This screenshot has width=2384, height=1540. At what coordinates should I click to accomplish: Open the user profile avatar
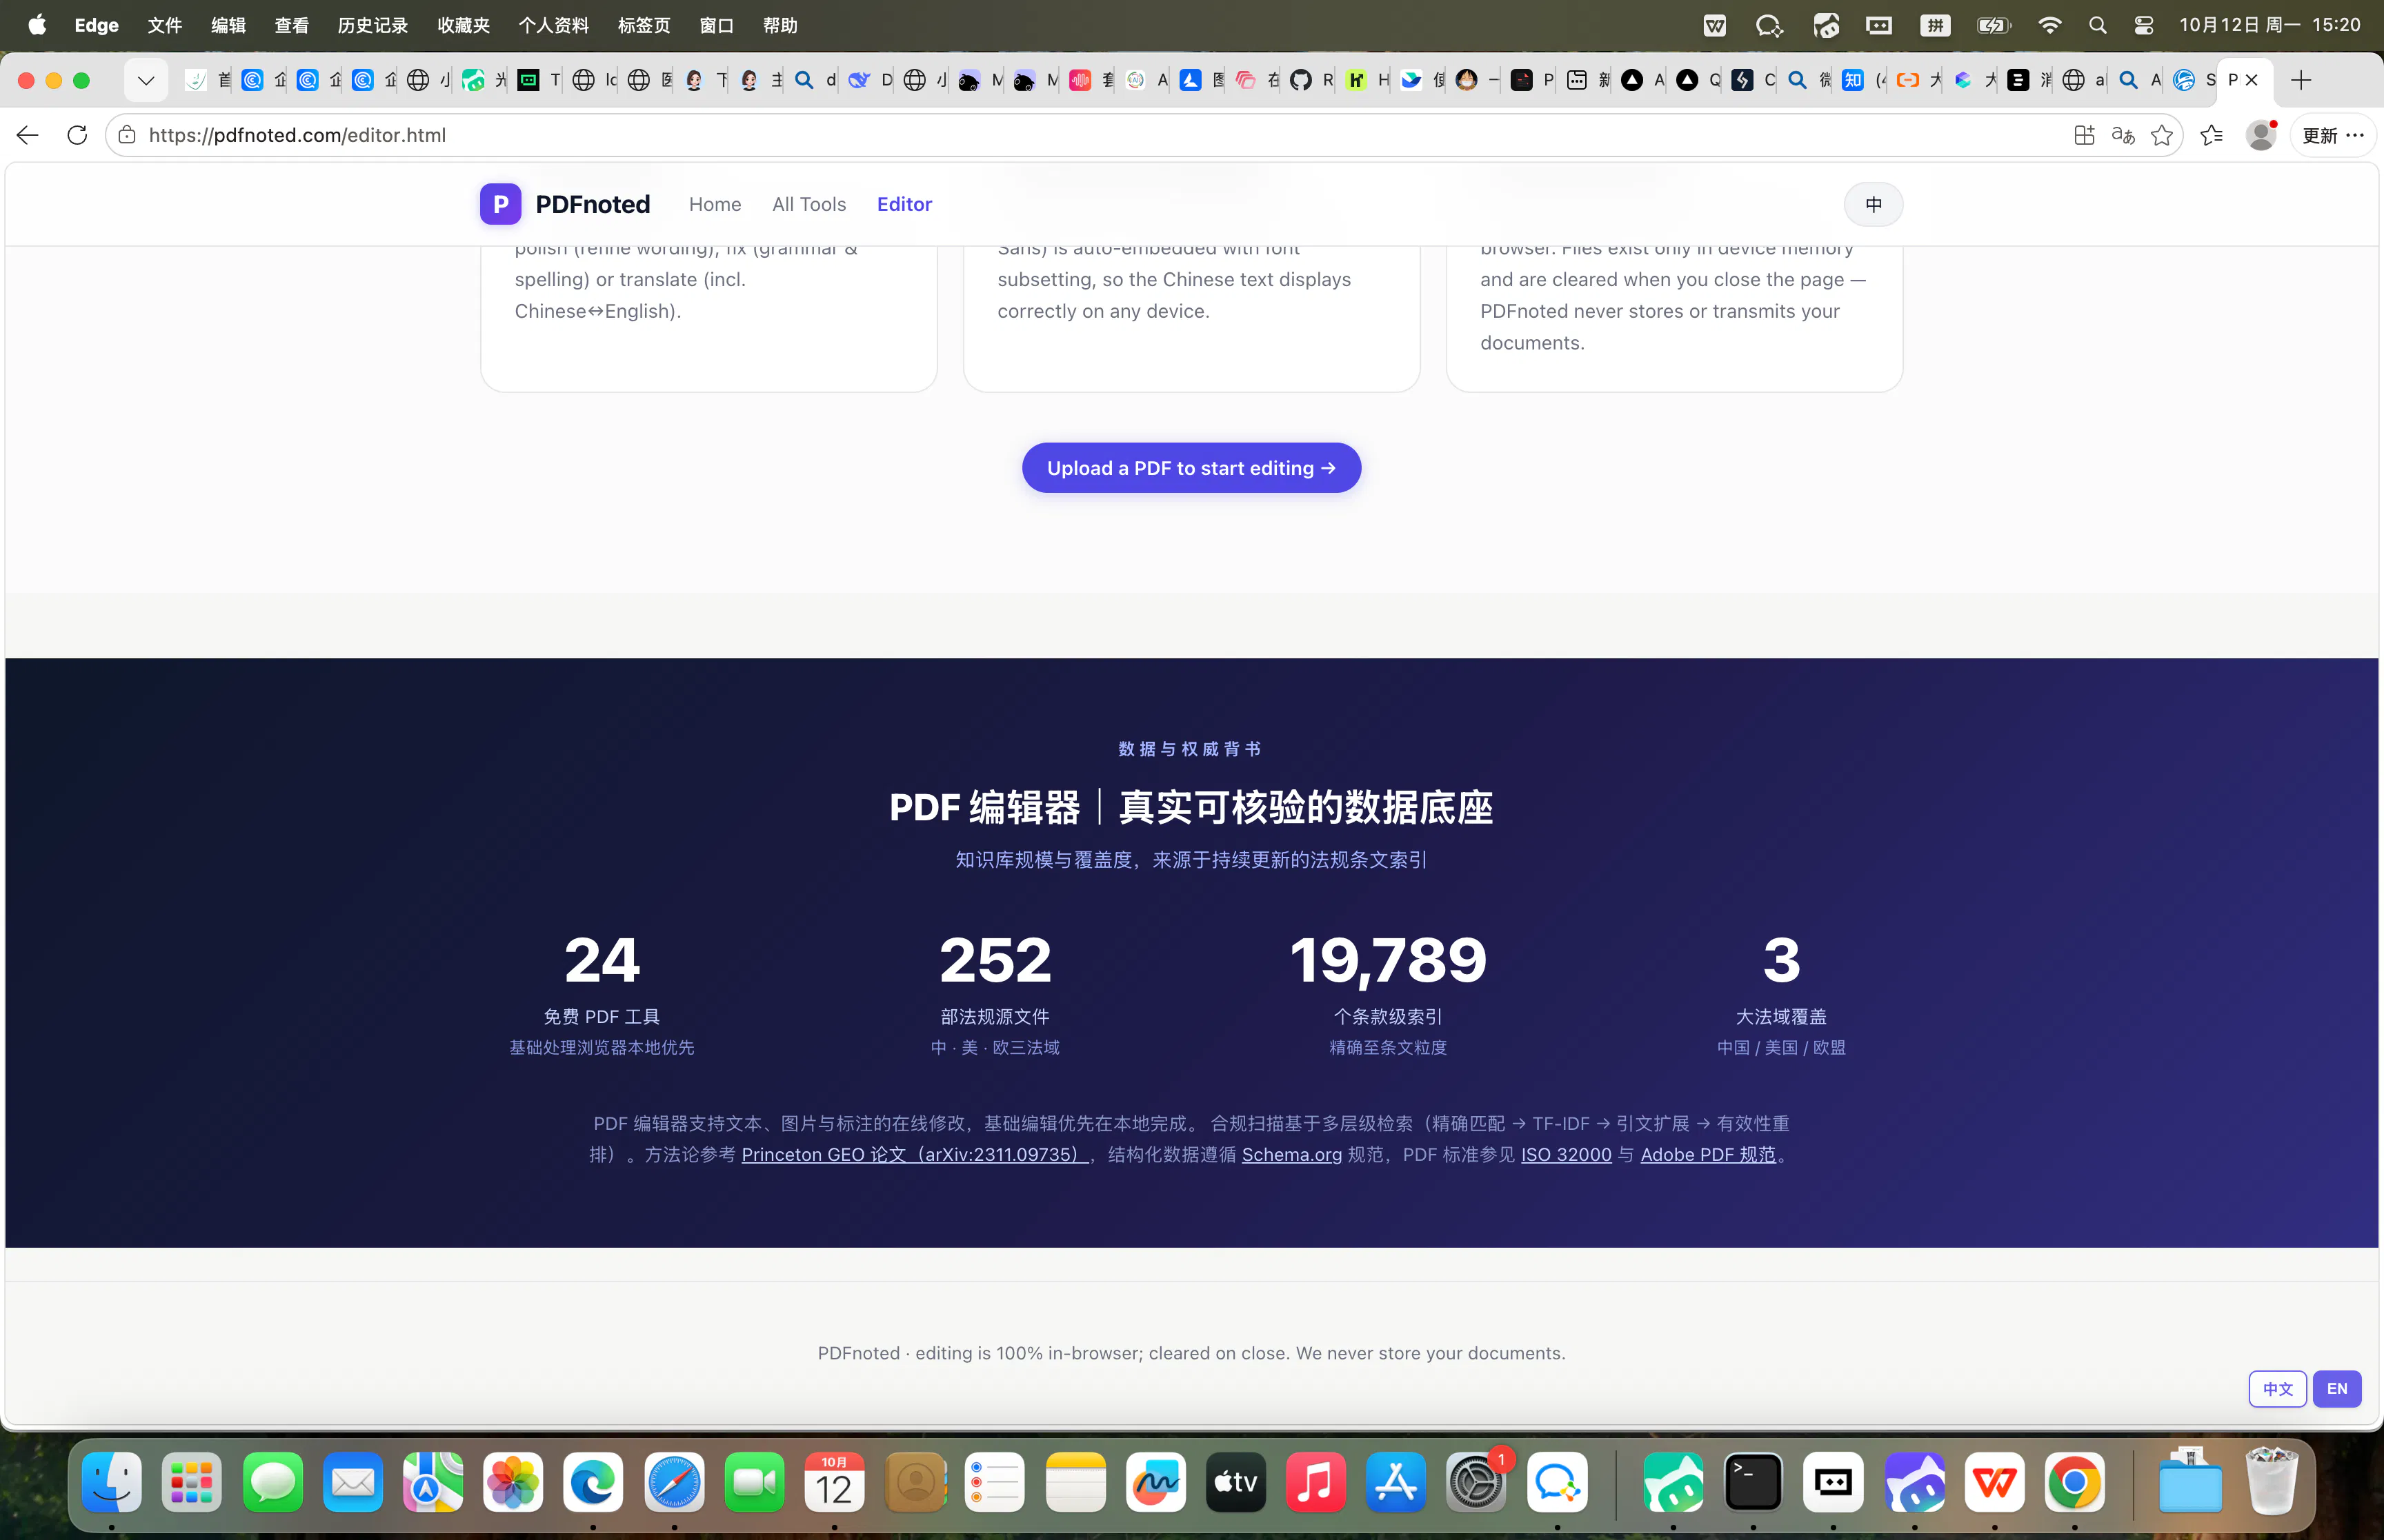pos(2260,135)
